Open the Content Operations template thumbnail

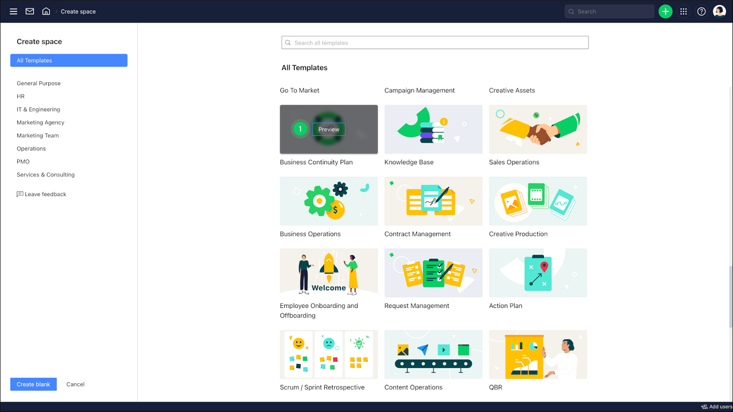click(434, 354)
